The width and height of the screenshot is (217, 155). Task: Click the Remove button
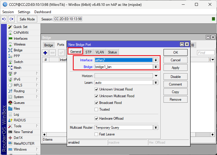click(x=176, y=100)
